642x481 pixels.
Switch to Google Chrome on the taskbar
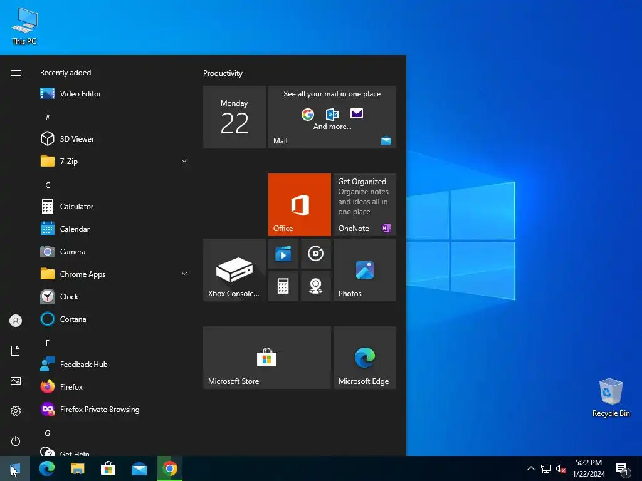[x=169, y=468]
